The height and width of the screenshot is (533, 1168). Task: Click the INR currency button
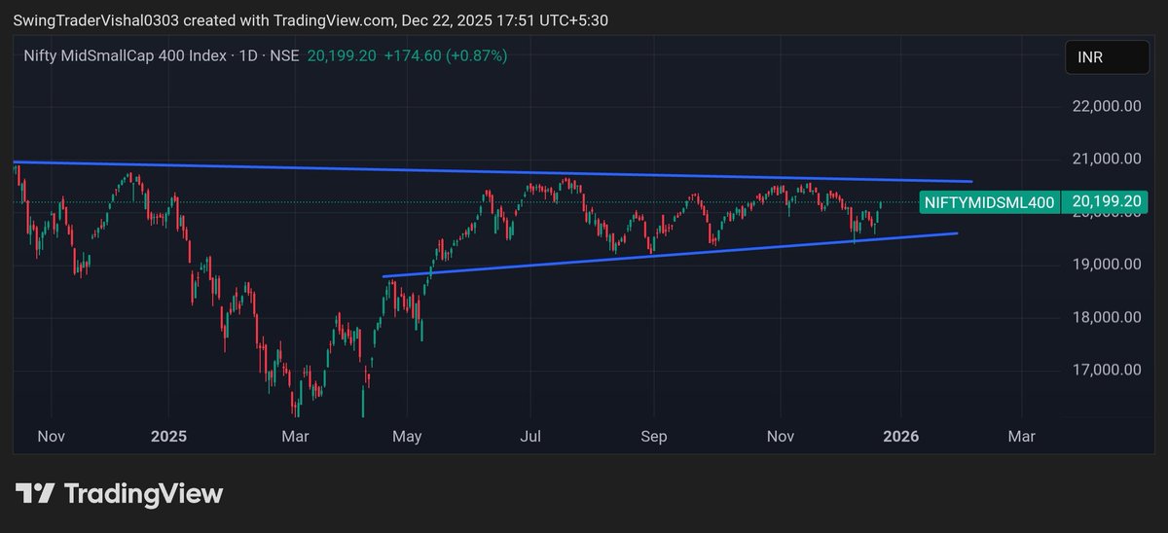pyautogui.click(x=1108, y=58)
